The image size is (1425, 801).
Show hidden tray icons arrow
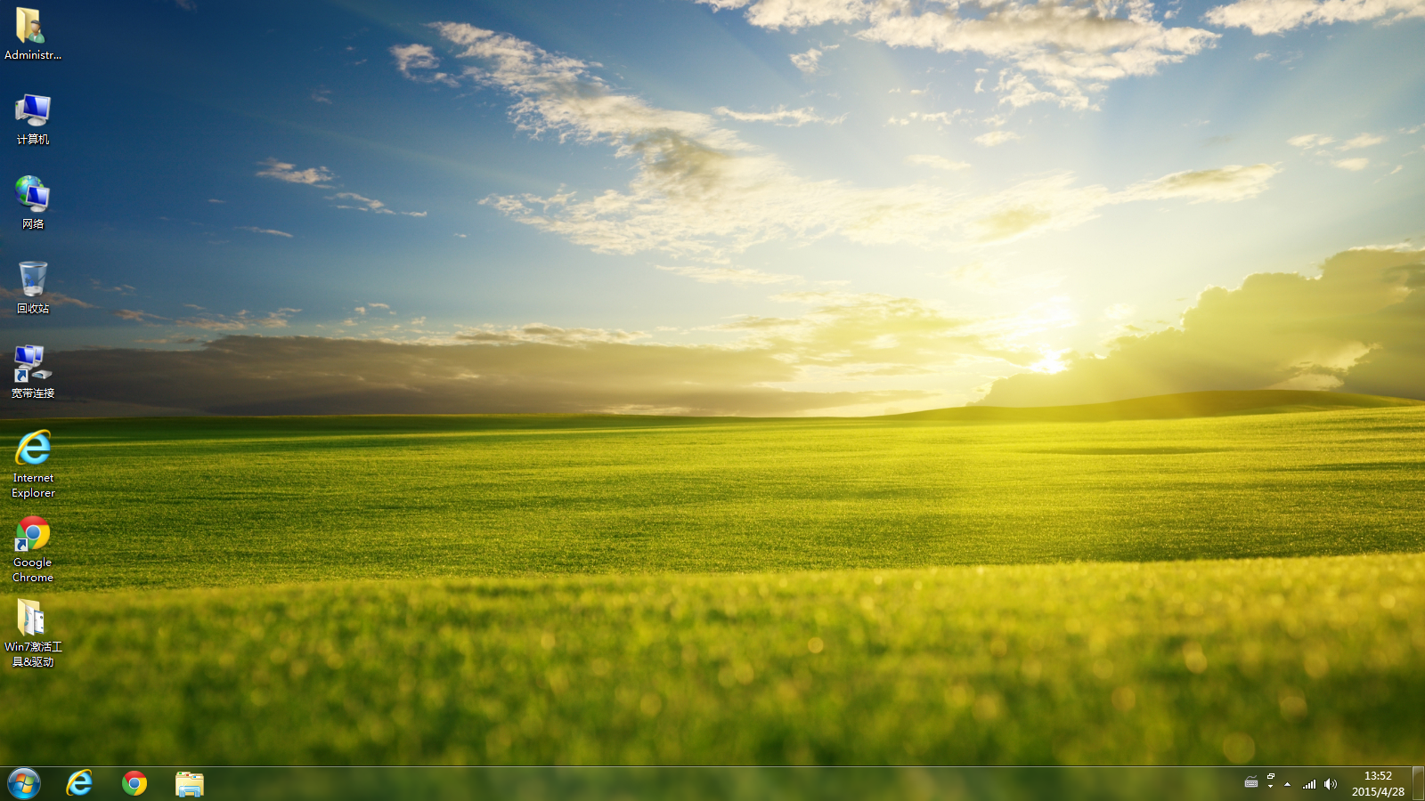(x=1287, y=784)
